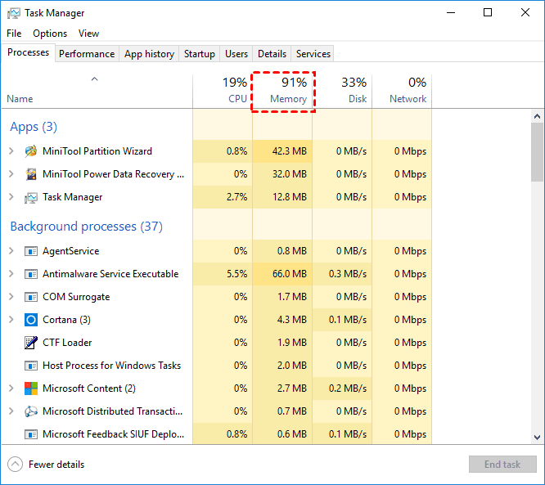This screenshot has height=485, width=545.
Task: Click the MiniTool Partition Wizard icon
Action: 31,151
